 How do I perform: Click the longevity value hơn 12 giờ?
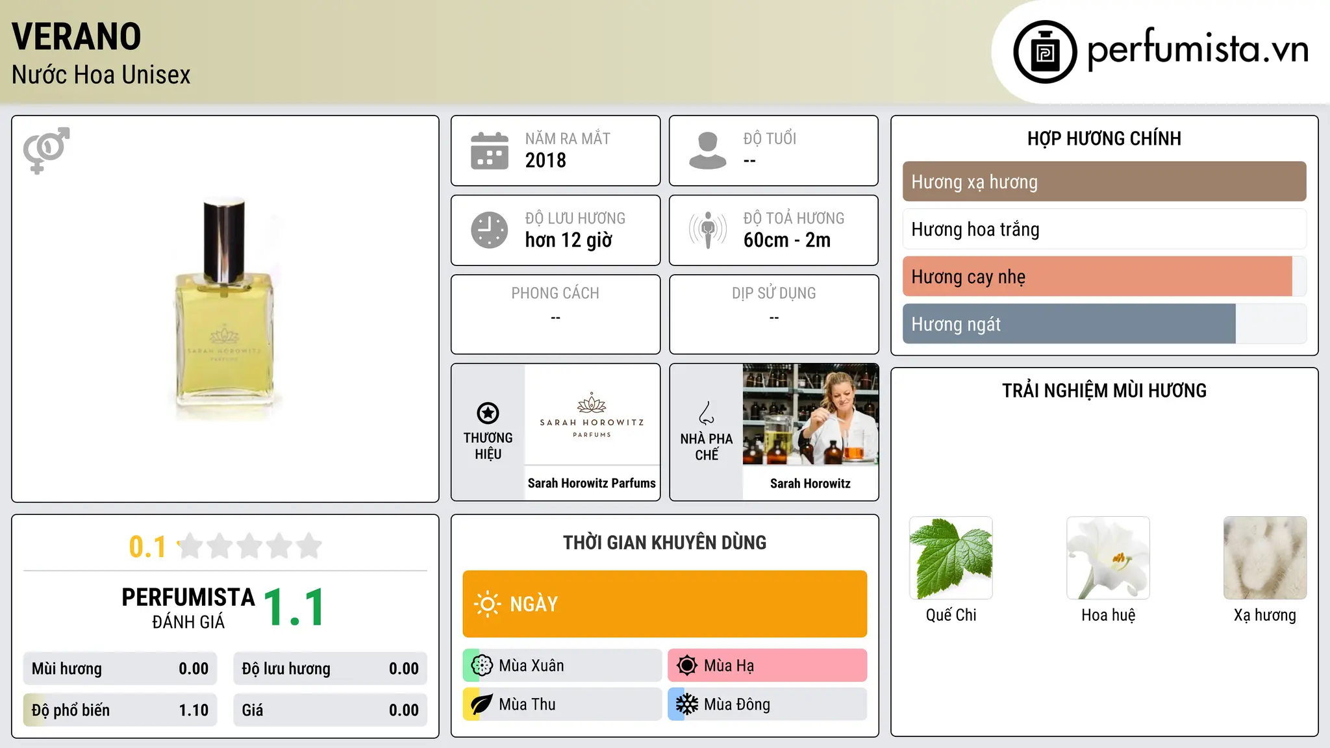click(x=568, y=240)
